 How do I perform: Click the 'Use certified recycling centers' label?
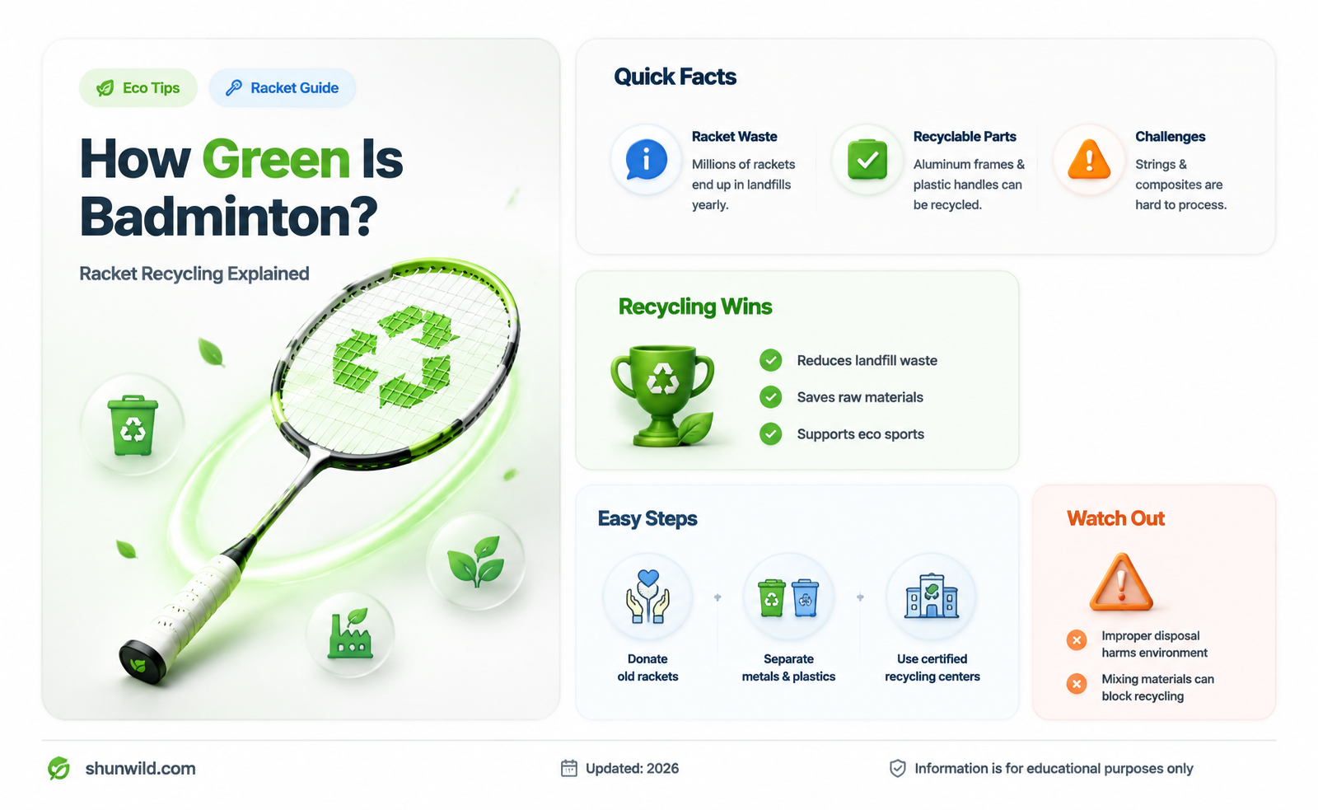pyautogui.click(x=932, y=667)
